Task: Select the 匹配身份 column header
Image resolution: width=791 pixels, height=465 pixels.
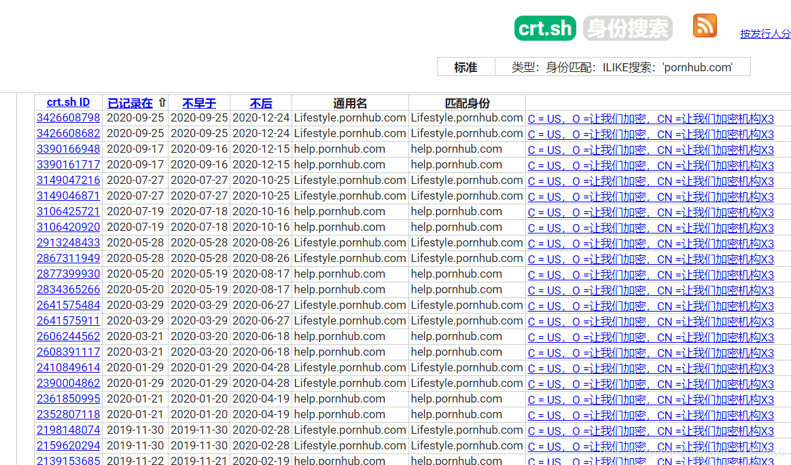Action: tap(467, 103)
